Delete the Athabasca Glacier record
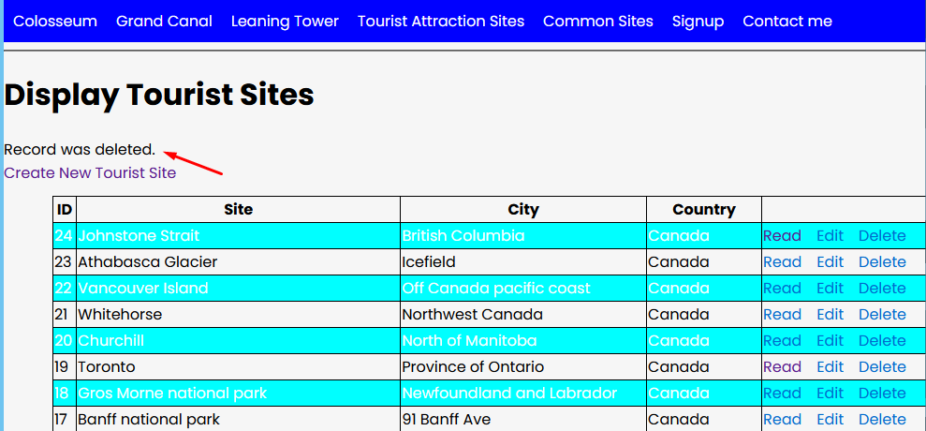The height and width of the screenshot is (431, 926). pyautogui.click(x=882, y=262)
